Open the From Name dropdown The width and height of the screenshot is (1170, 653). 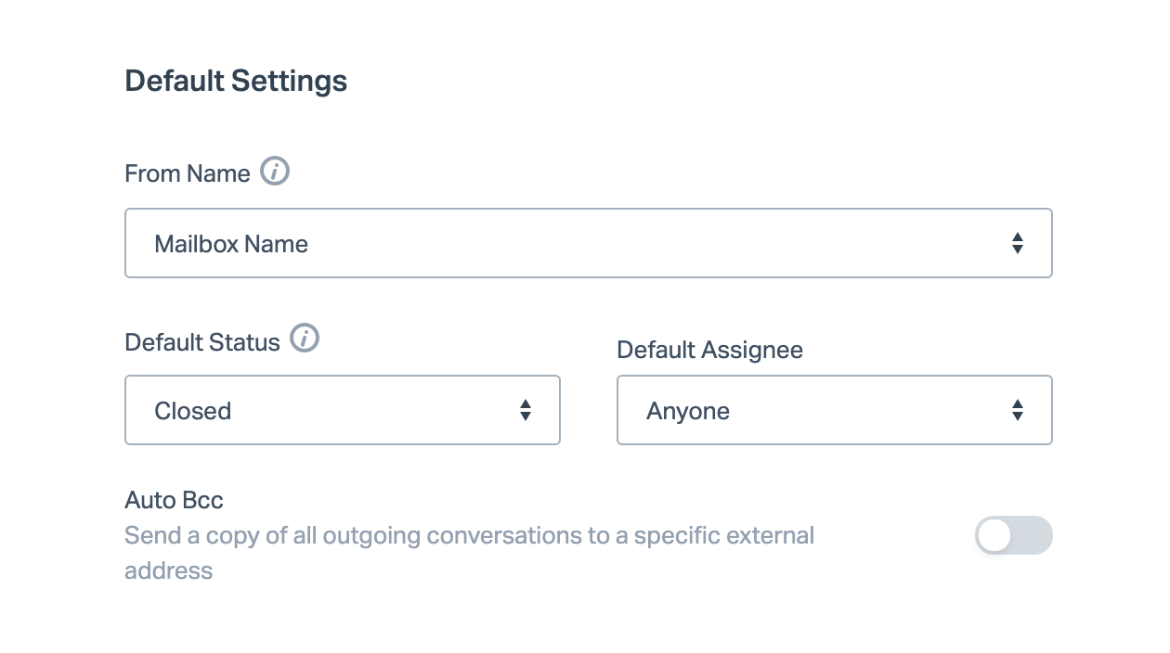click(x=588, y=243)
